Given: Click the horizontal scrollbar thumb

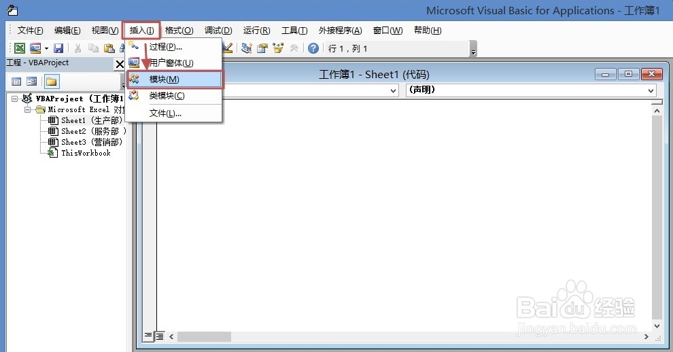Looking at the screenshot, I should click(205, 337).
